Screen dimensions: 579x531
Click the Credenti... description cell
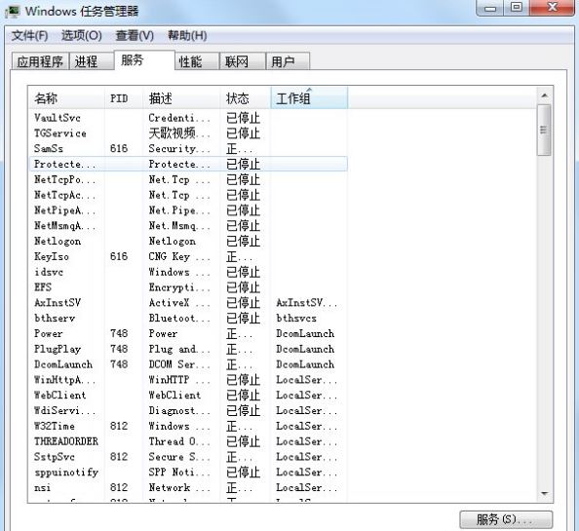179,118
